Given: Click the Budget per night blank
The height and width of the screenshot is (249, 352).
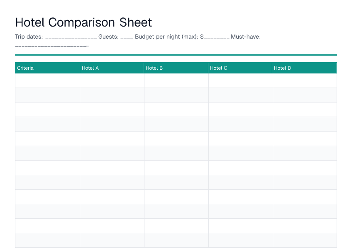Looking at the screenshot, I should click(217, 38).
